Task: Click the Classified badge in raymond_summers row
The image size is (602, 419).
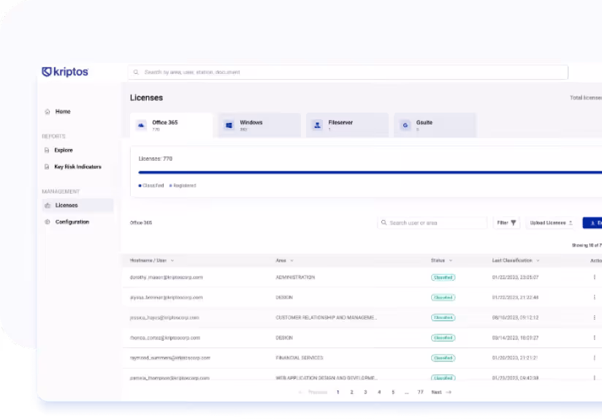Action: coord(443,358)
